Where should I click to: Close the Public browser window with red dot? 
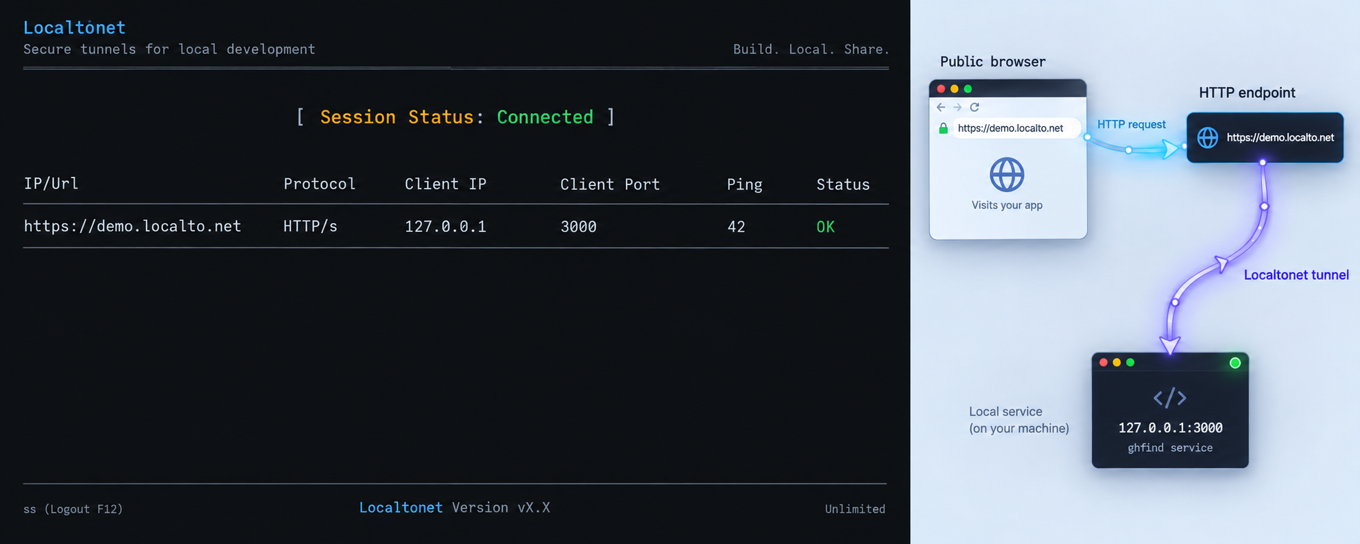[941, 88]
